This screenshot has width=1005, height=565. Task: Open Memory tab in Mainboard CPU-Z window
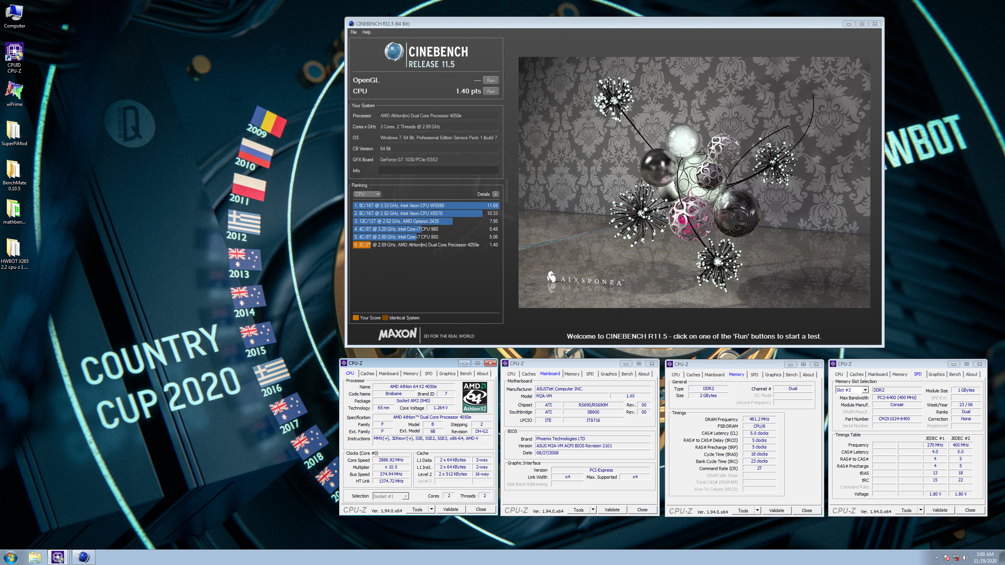572,374
